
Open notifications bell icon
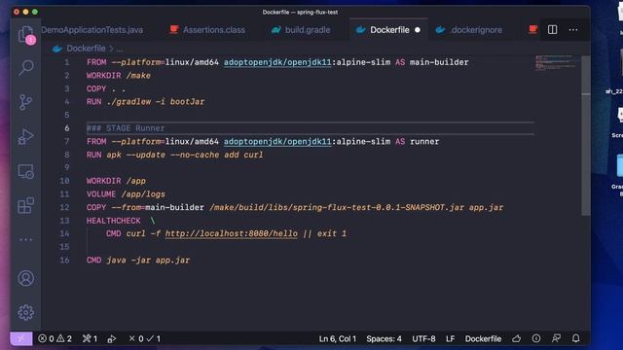[x=575, y=338]
